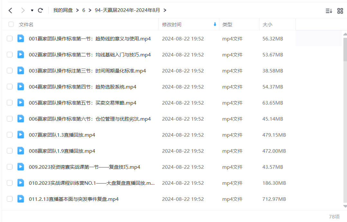Toggle the blue sort direction arrow

[215, 24]
